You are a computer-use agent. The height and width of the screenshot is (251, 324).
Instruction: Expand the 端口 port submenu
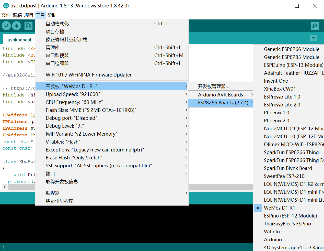point(112,173)
